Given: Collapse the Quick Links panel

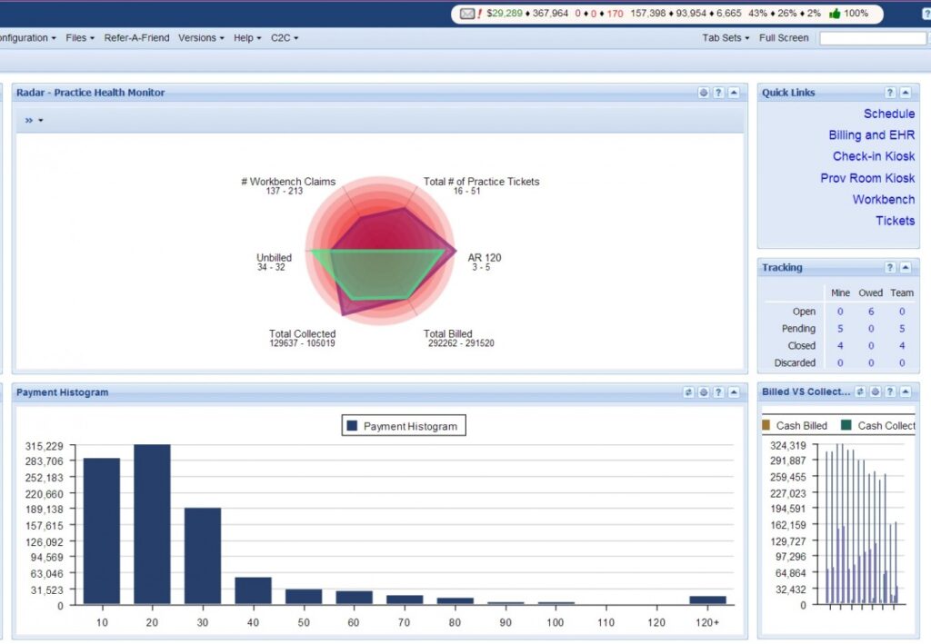Looking at the screenshot, I should pyautogui.click(x=906, y=93).
